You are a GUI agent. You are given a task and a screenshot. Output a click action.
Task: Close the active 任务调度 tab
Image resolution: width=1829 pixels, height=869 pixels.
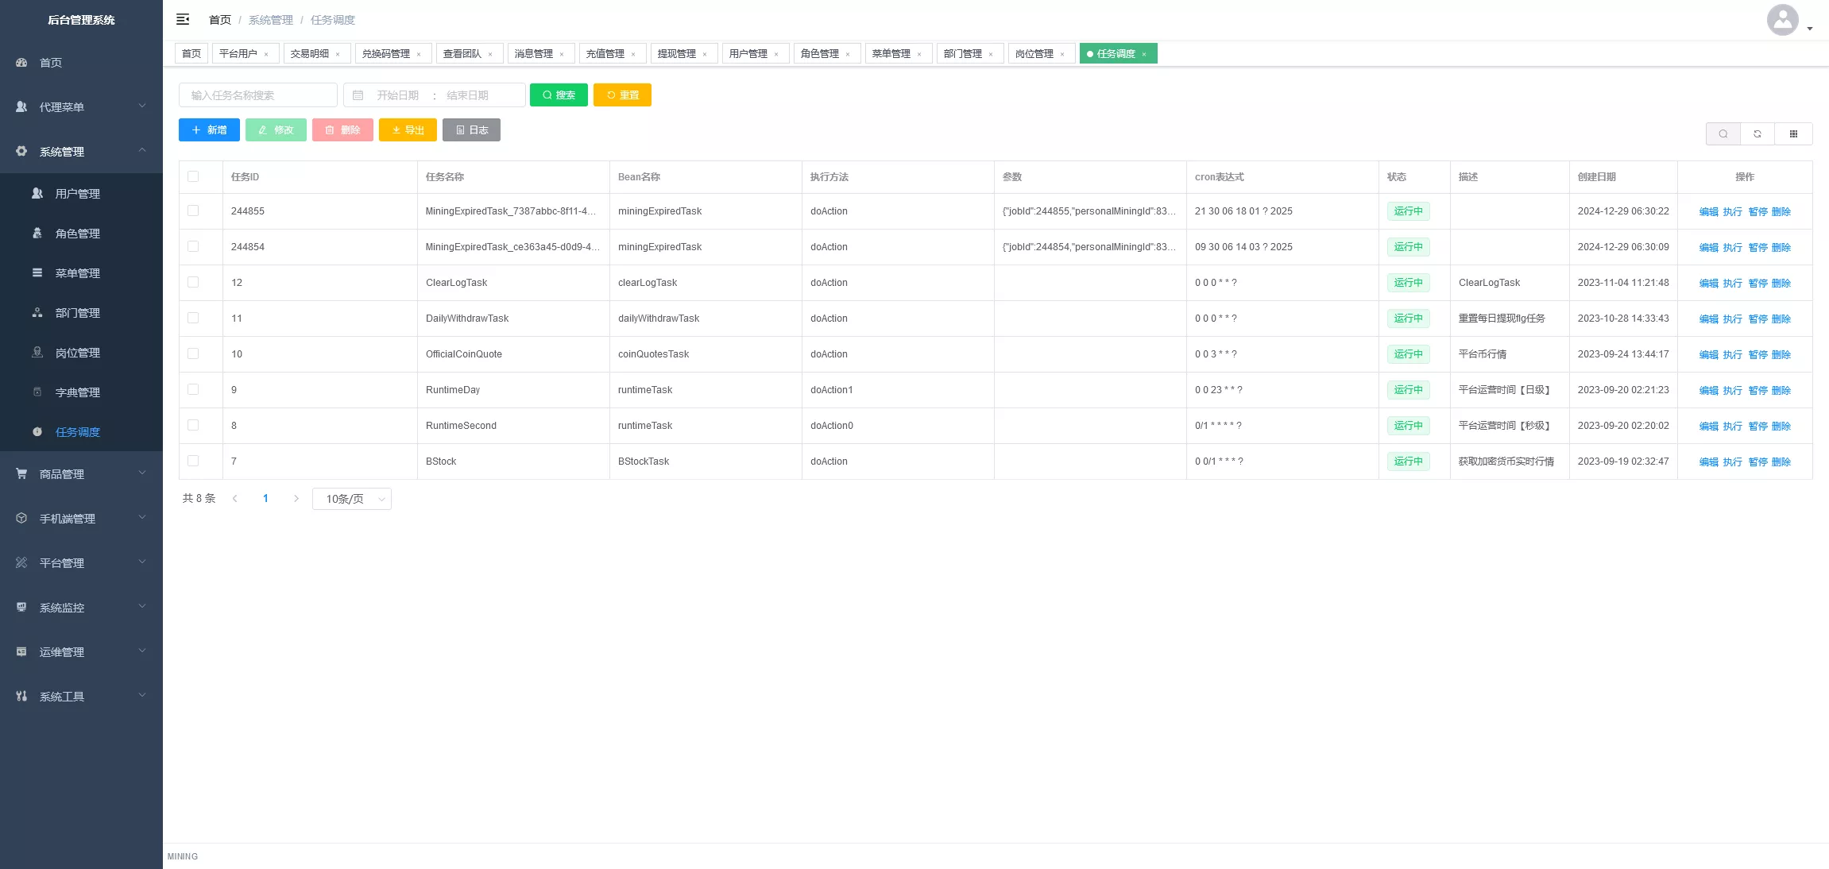(1144, 54)
